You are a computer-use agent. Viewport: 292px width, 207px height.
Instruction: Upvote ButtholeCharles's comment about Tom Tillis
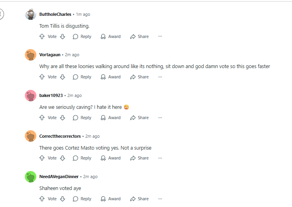(x=42, y=36)
